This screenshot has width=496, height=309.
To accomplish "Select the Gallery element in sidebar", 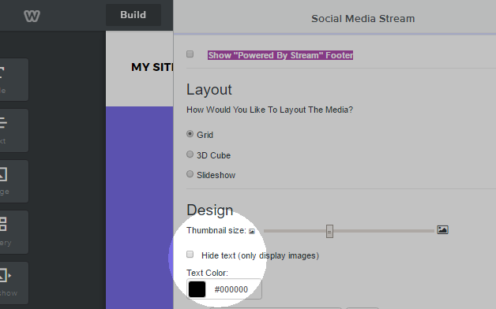I will 14,232.
